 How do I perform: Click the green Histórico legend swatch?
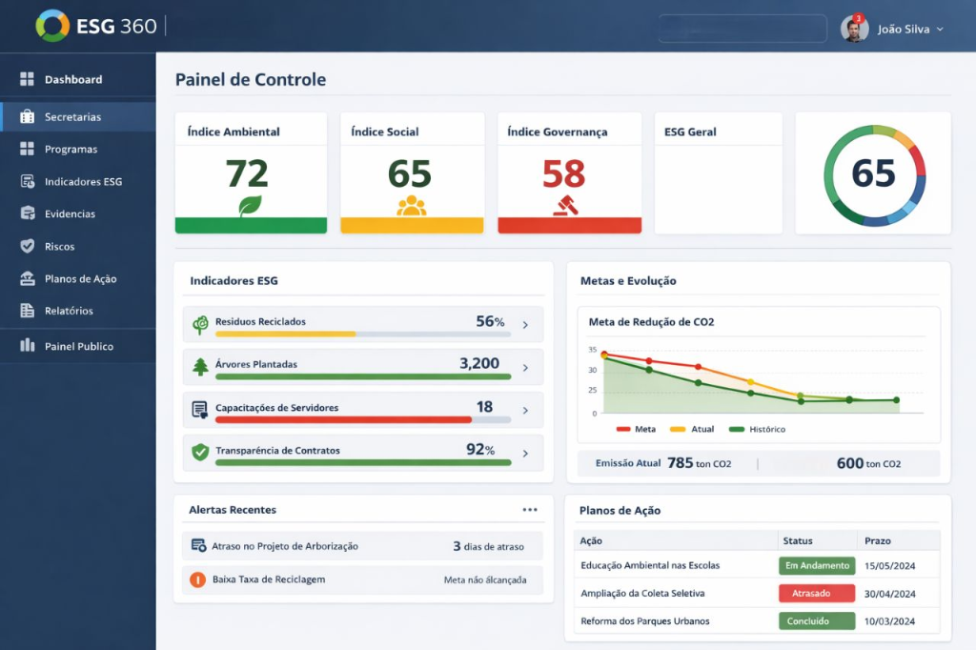coord(737,429)
